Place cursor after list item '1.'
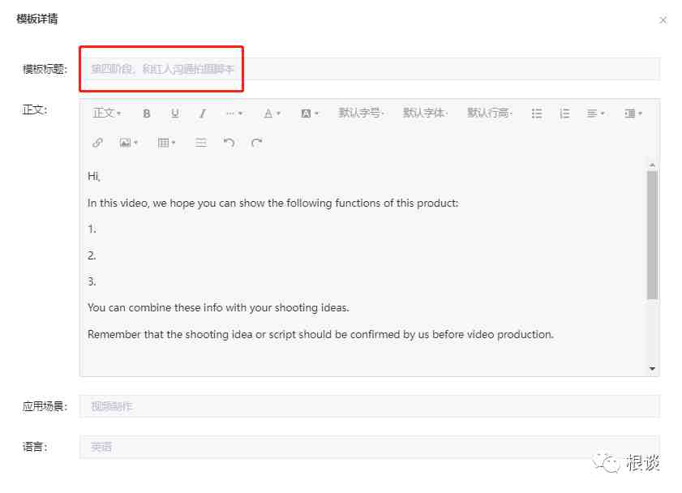The width and height of the screenshot is (682, 493). [x=92, y=229]
